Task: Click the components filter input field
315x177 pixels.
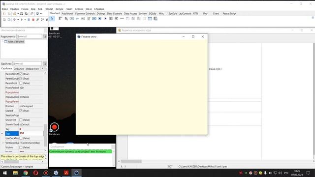Action: coord(29,36)
